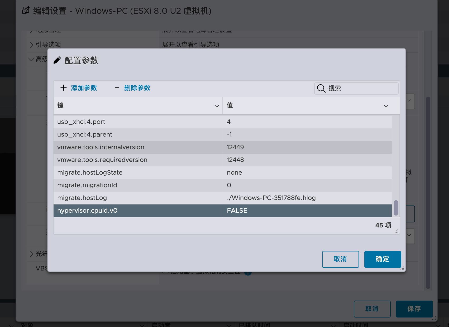Open the 键 column filter chevron
This screenshot has width=449, height=327.
217,106
